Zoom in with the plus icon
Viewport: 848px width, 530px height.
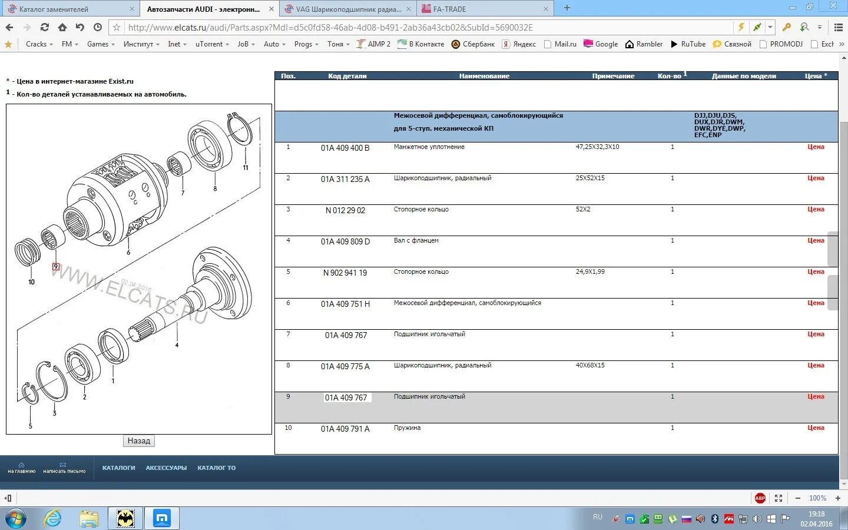tap(838, 498)
